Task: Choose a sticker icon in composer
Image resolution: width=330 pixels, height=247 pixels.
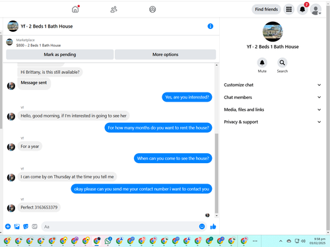Action: tap(26, 227)
